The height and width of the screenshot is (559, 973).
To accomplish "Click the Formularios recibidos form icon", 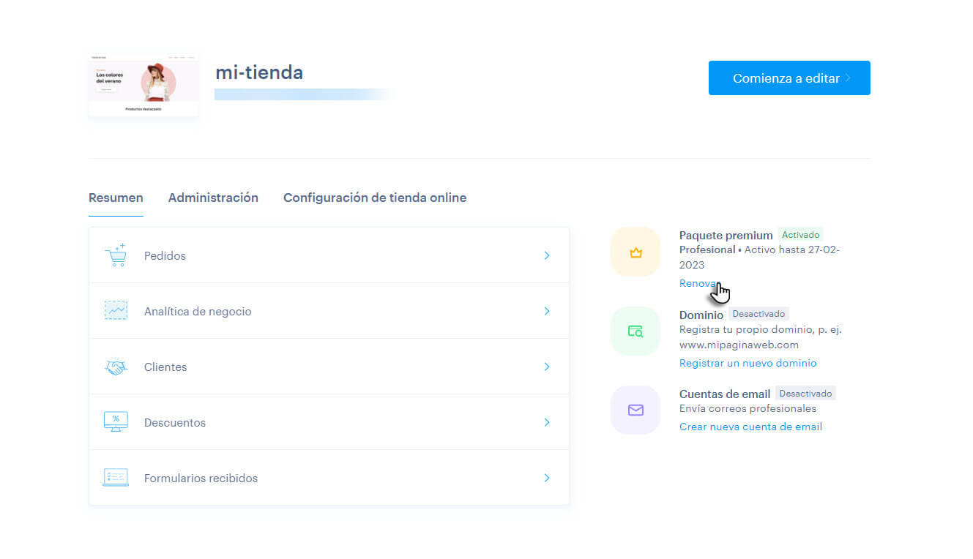I will 116,478.
